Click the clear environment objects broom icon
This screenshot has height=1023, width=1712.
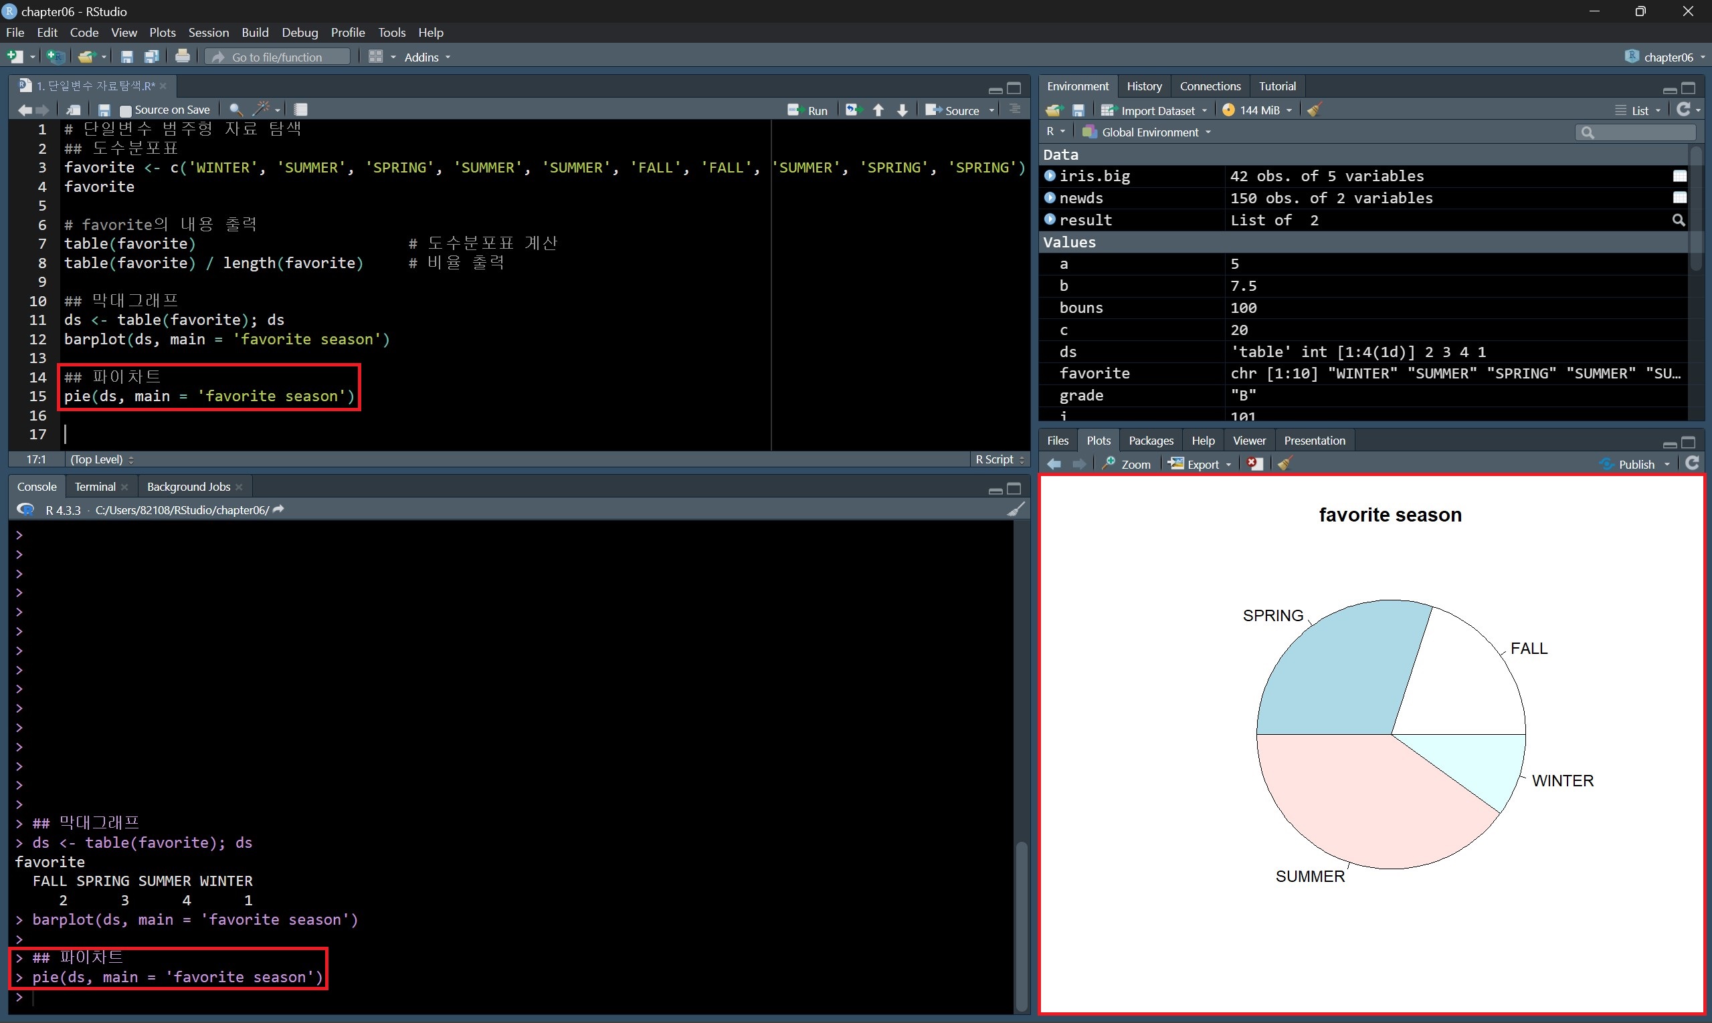[1314, 110]
